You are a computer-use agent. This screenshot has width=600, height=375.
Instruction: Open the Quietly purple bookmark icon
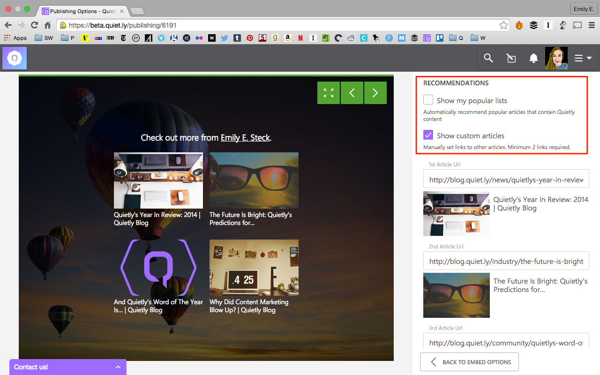click(x=427, y=38)
